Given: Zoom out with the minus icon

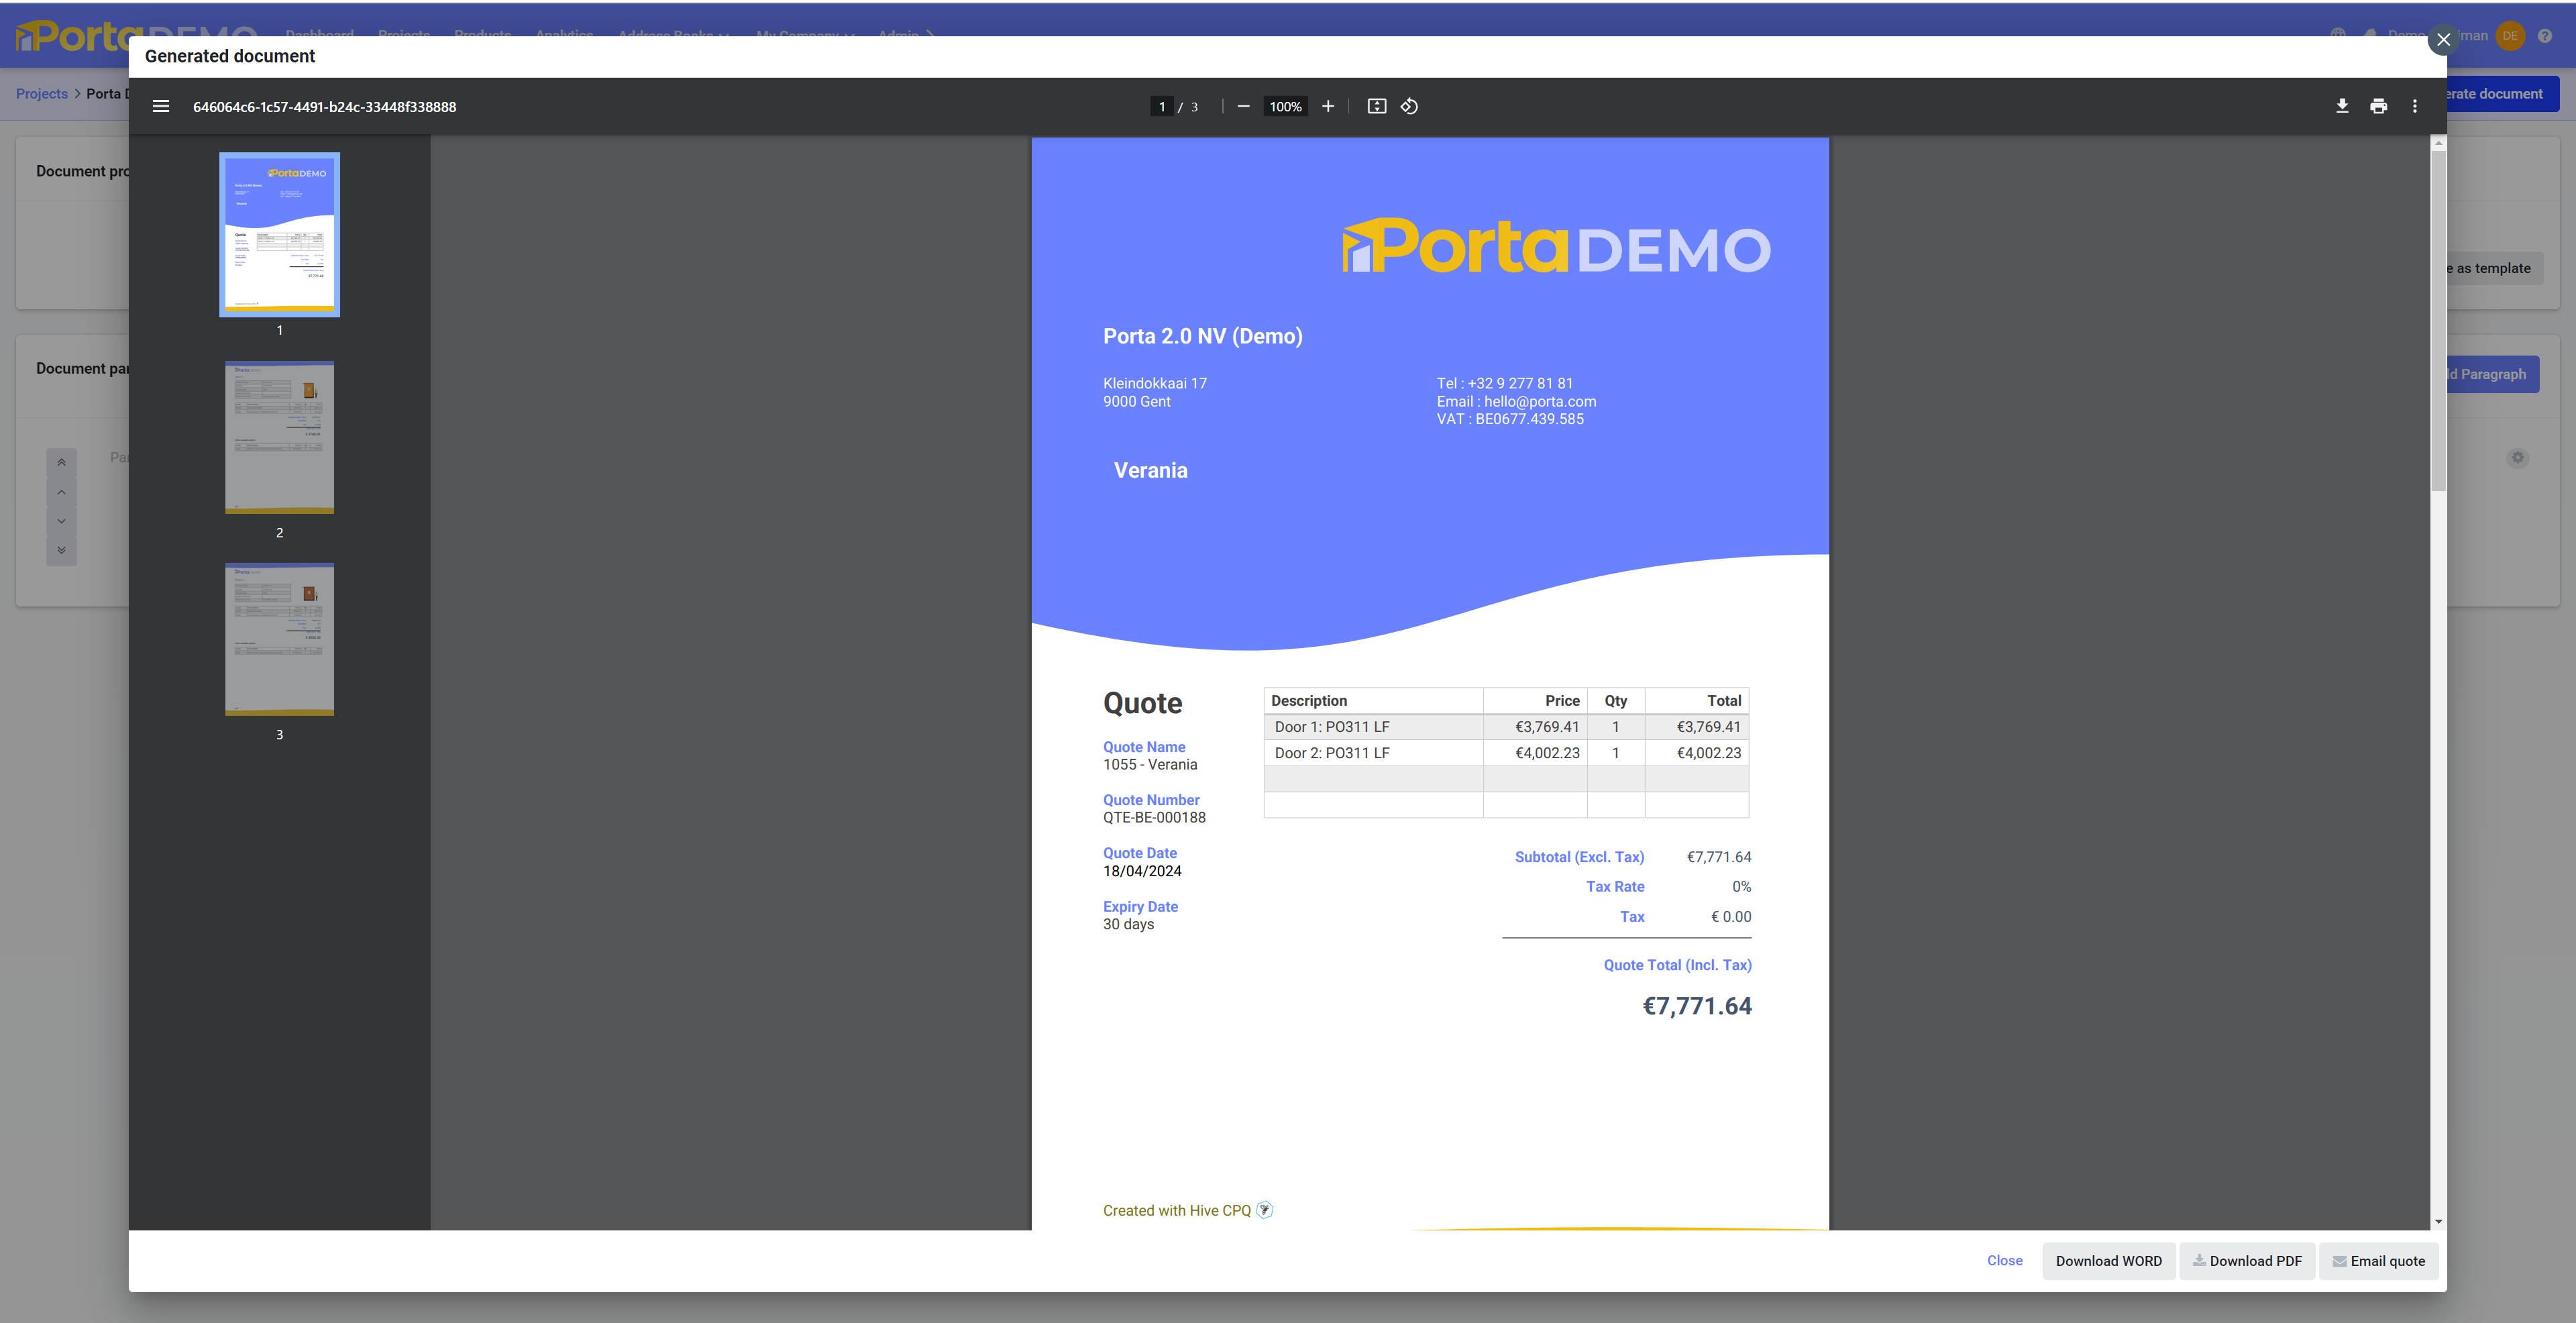Looking at the screenshot, I should pos(1243,106).
